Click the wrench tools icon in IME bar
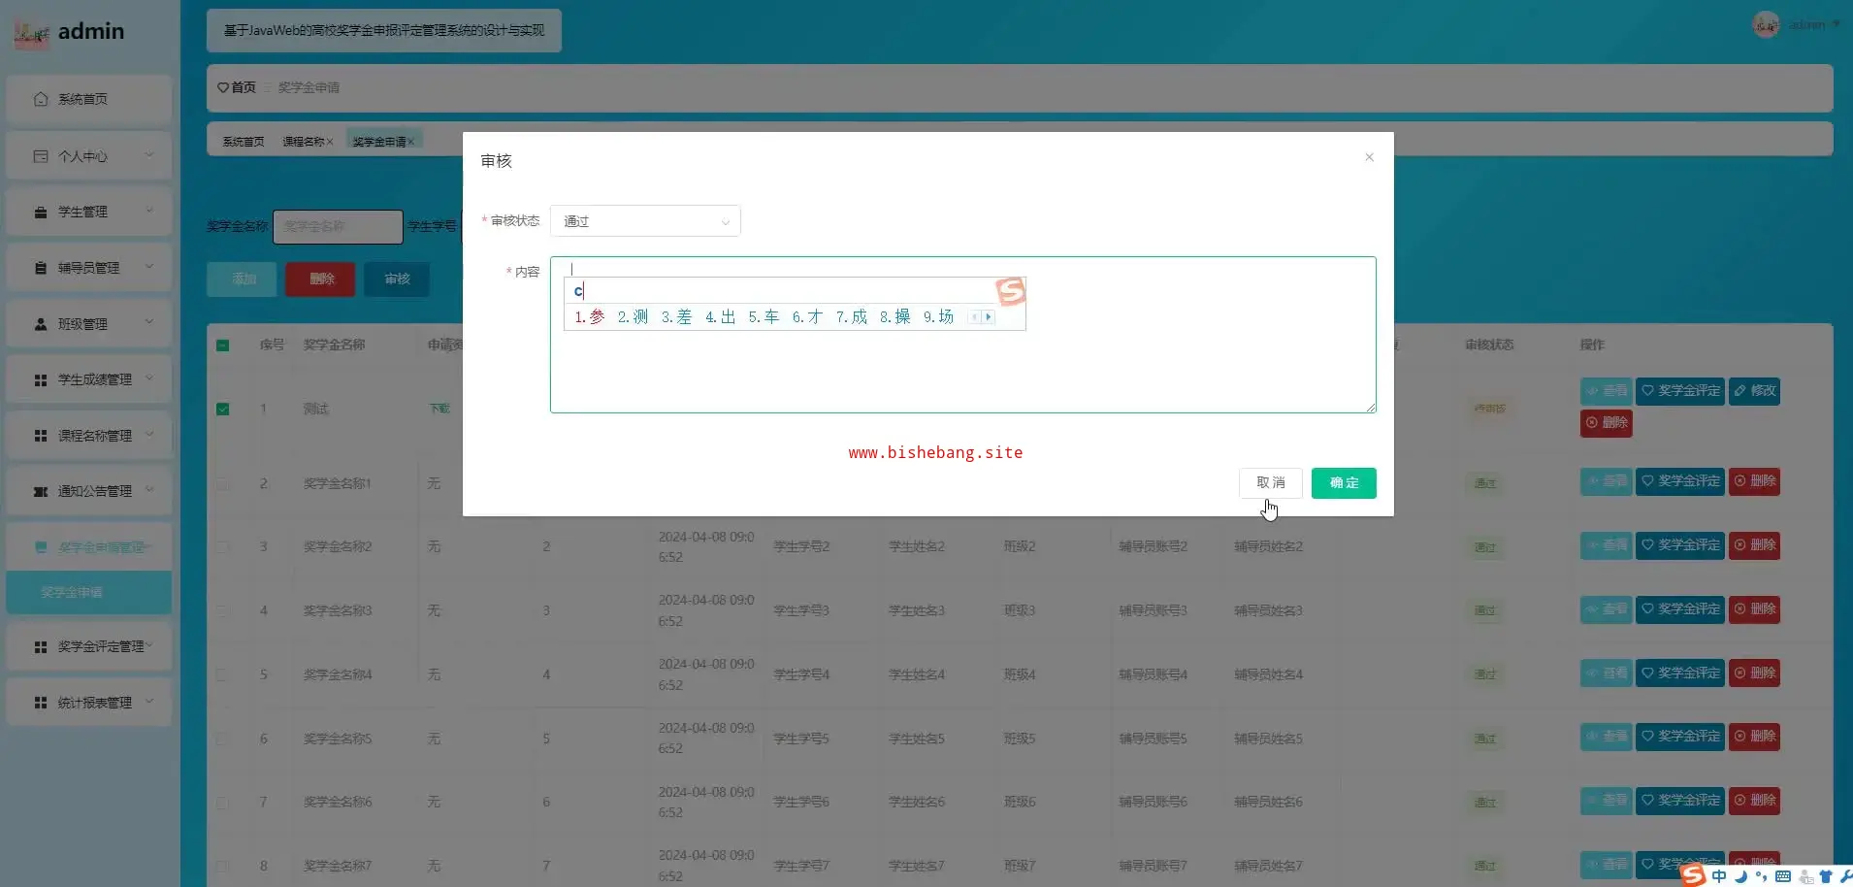The width and height of the screenshot is (1853, 887). [x=1845, y=876]
